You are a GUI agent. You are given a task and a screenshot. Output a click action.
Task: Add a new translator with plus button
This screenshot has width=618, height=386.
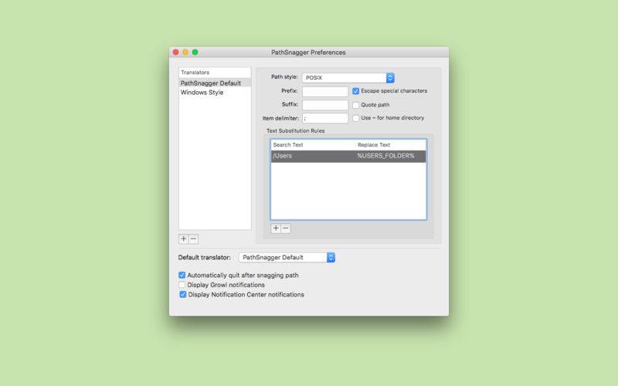click(x=183, y=239)
